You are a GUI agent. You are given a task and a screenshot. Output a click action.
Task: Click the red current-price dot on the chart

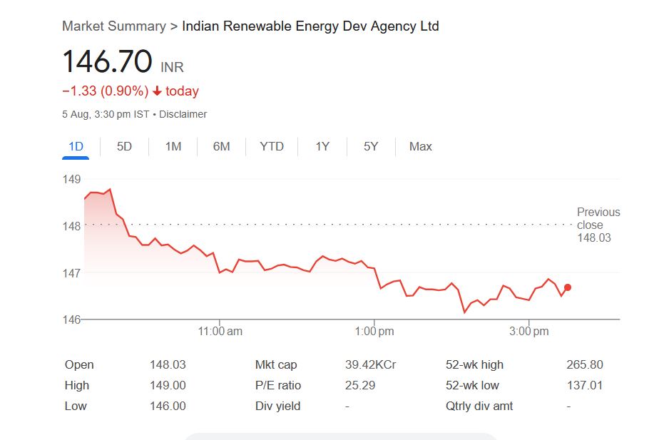(x=568, y=287)
